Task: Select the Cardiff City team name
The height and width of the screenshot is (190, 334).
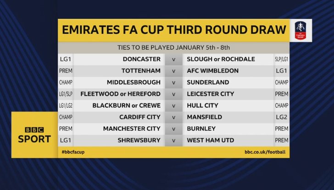Action: click(x=140, y=117)
